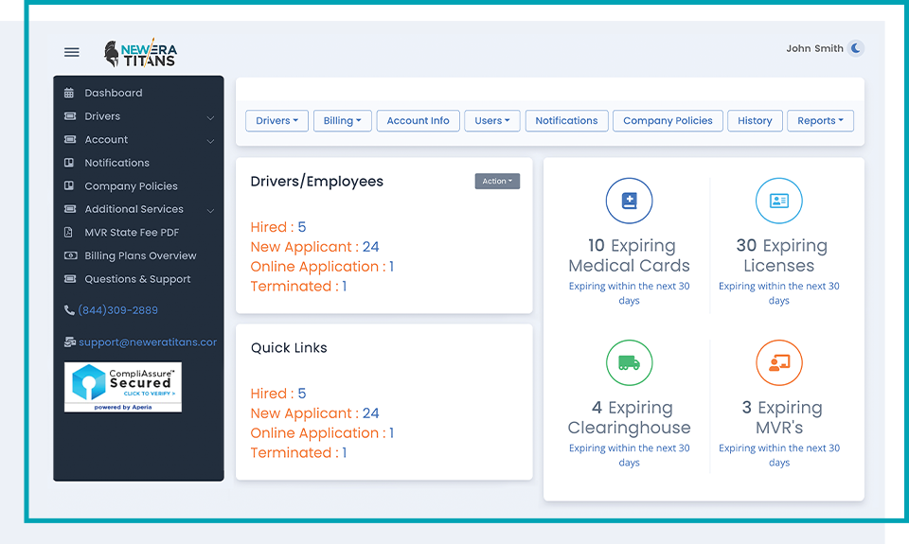This screenshot has height=544, width=909.
Task: Call the (844)309-2889 phone link
Action: 118,310
